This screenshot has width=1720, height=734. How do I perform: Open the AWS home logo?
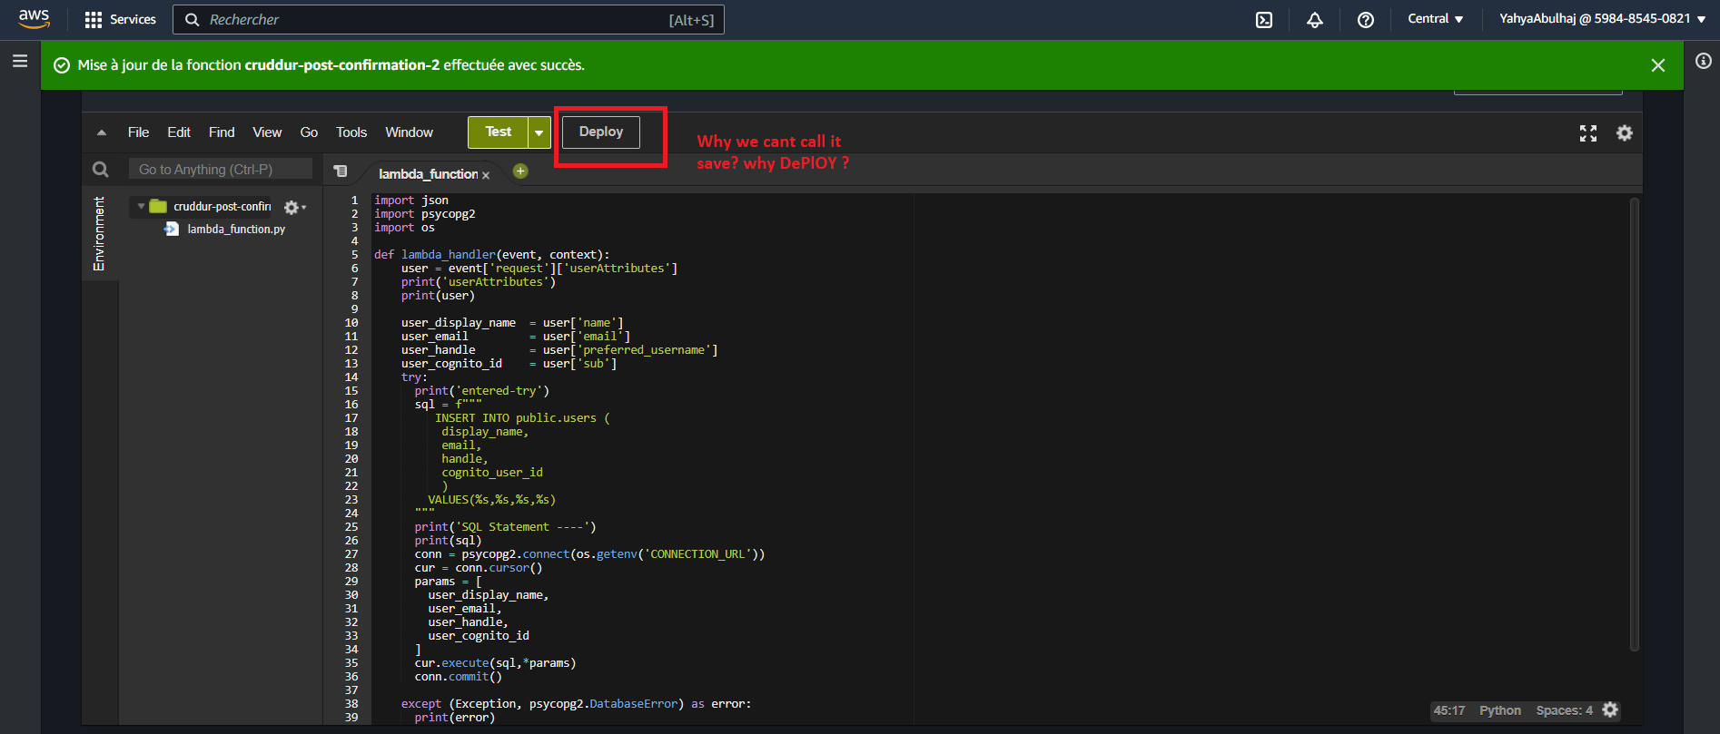click(x=34, y=19)
